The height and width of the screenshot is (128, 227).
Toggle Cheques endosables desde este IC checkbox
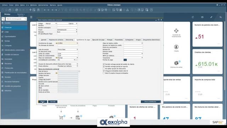coord(104,71)
